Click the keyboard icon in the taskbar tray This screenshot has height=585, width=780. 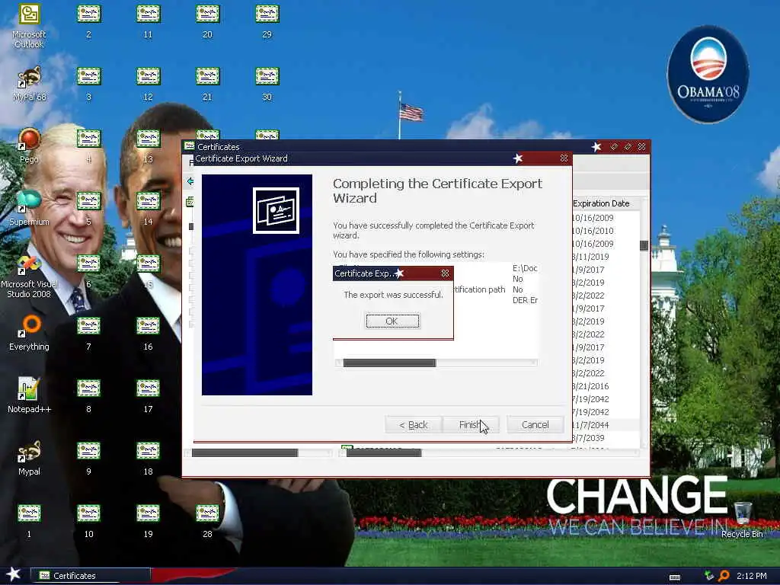coord(675,577)
